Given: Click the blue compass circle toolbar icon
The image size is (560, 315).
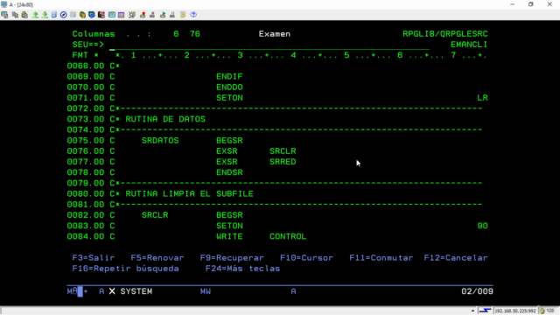Looking at the screenshot, I should pyautogui.click(x=64, y=15).
